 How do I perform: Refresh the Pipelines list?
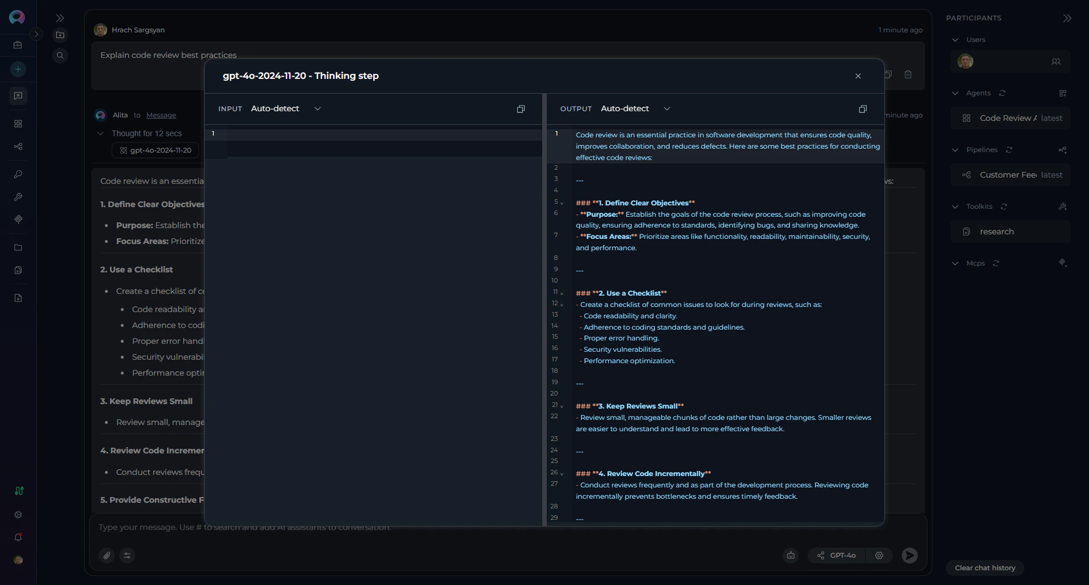tap(1009, 150)
